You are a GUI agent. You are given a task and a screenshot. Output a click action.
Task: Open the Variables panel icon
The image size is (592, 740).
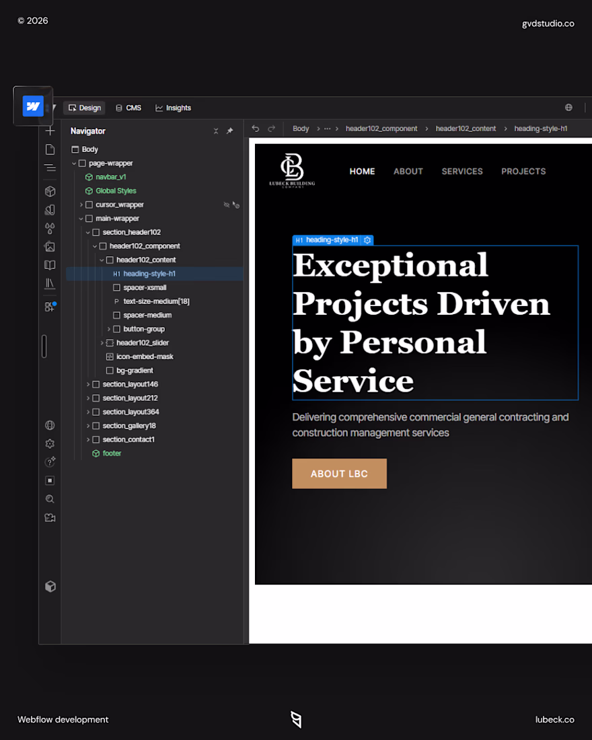pos(50,210)
